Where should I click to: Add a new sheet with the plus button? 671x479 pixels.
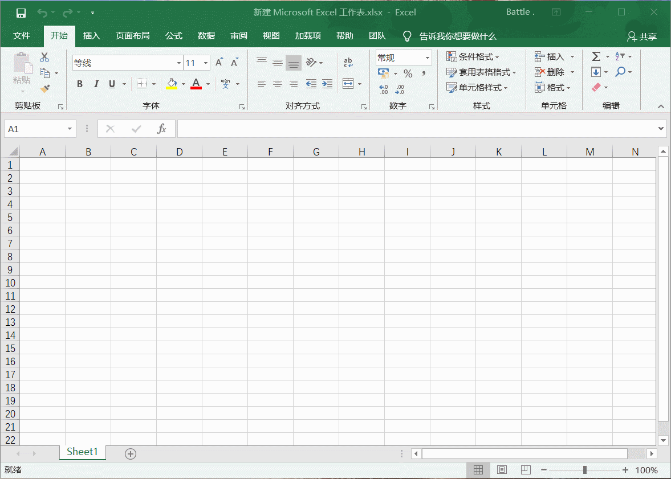coord(131,453)
